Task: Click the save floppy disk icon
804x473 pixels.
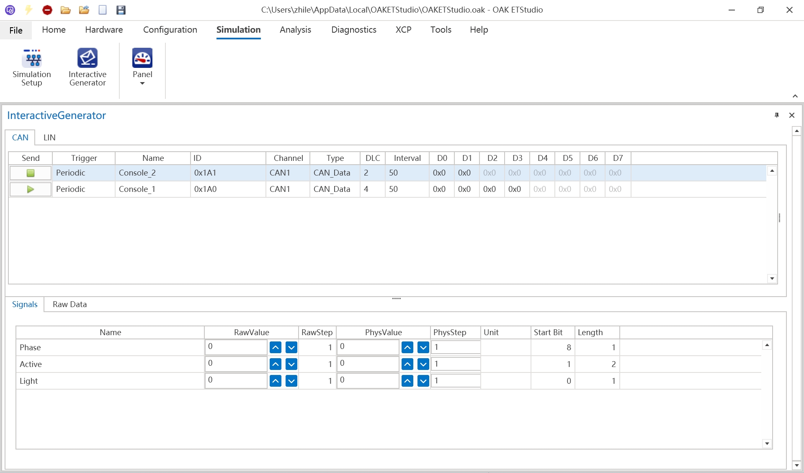Action: click(x=121, y=10)
